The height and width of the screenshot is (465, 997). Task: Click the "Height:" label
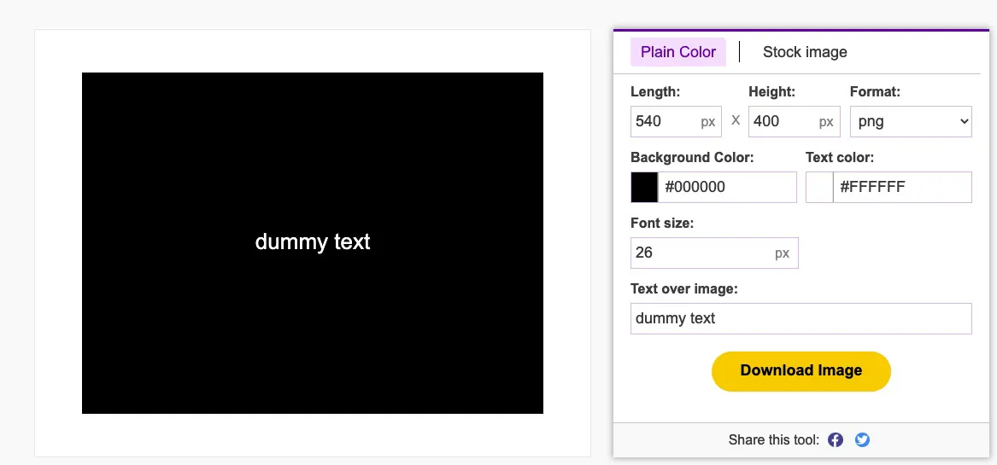pos(772,92)
